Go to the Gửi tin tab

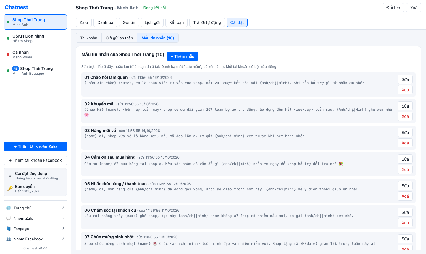129,22
